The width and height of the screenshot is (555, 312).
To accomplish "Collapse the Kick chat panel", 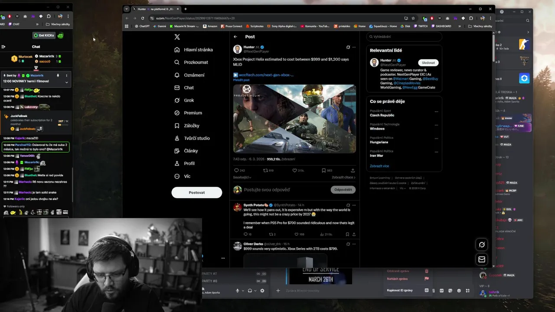I will tap(3, 47).
